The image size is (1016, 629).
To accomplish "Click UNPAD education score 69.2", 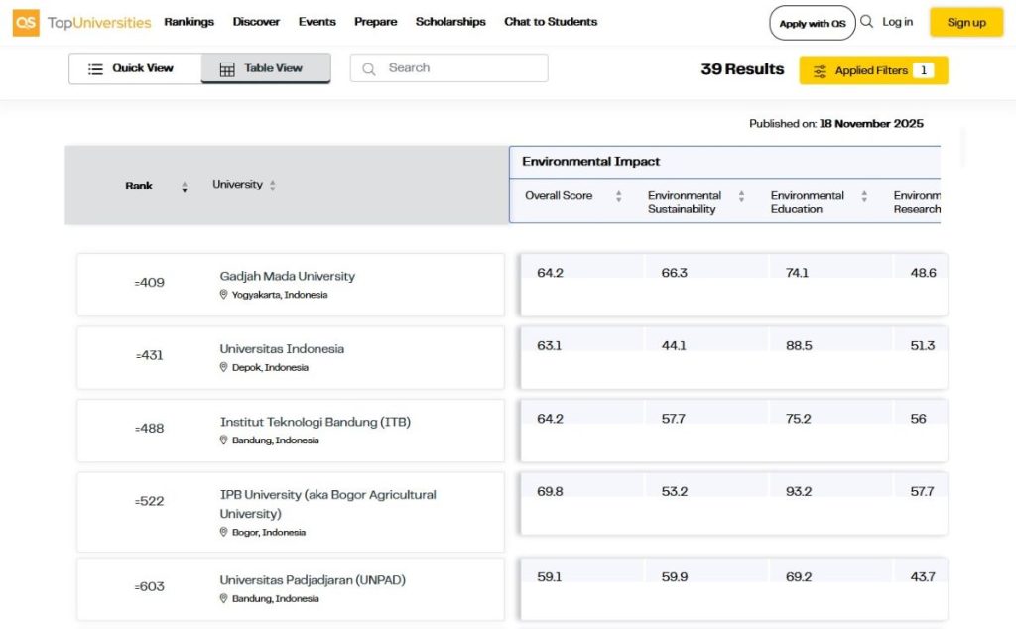I will coord(799,577).
